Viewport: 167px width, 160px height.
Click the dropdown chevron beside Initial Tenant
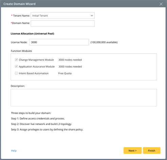click(x=92, y=16)
